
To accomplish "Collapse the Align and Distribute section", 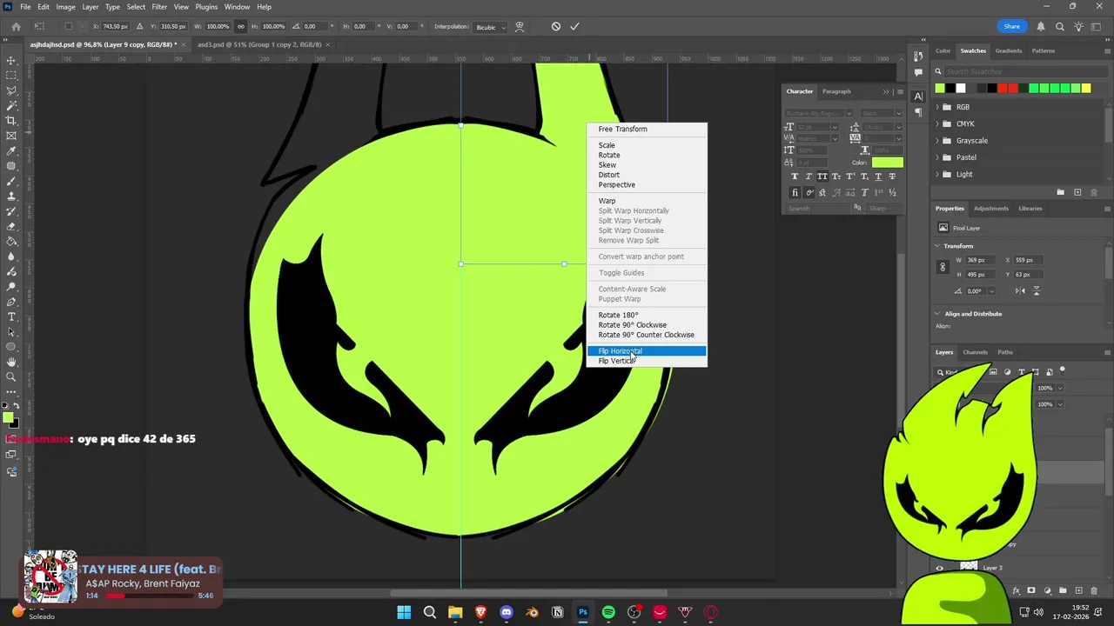I will (x=937, y=314).
